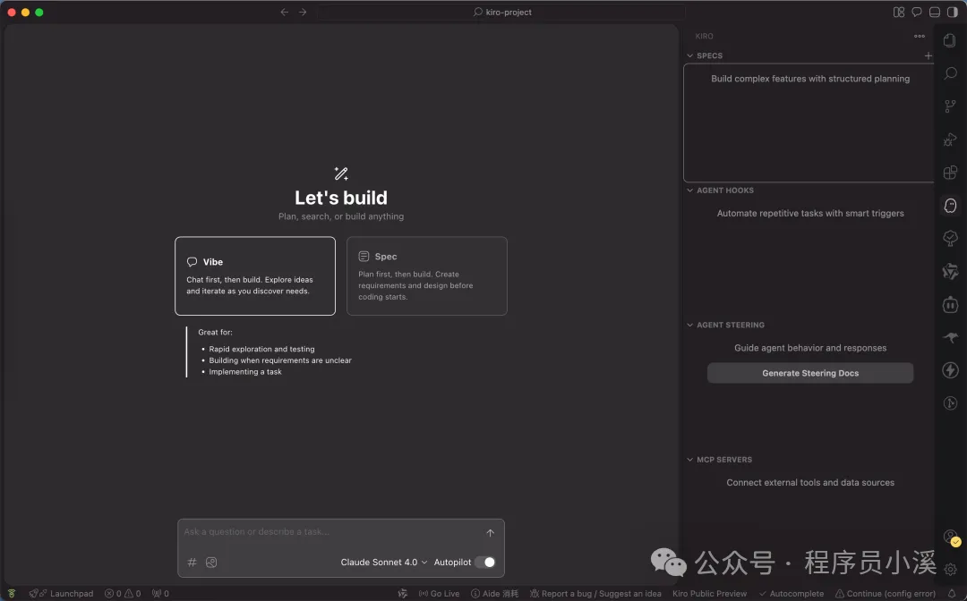Attach an image with the picture icon
This screenshot has height=601, width=967.
click(211, 563)
